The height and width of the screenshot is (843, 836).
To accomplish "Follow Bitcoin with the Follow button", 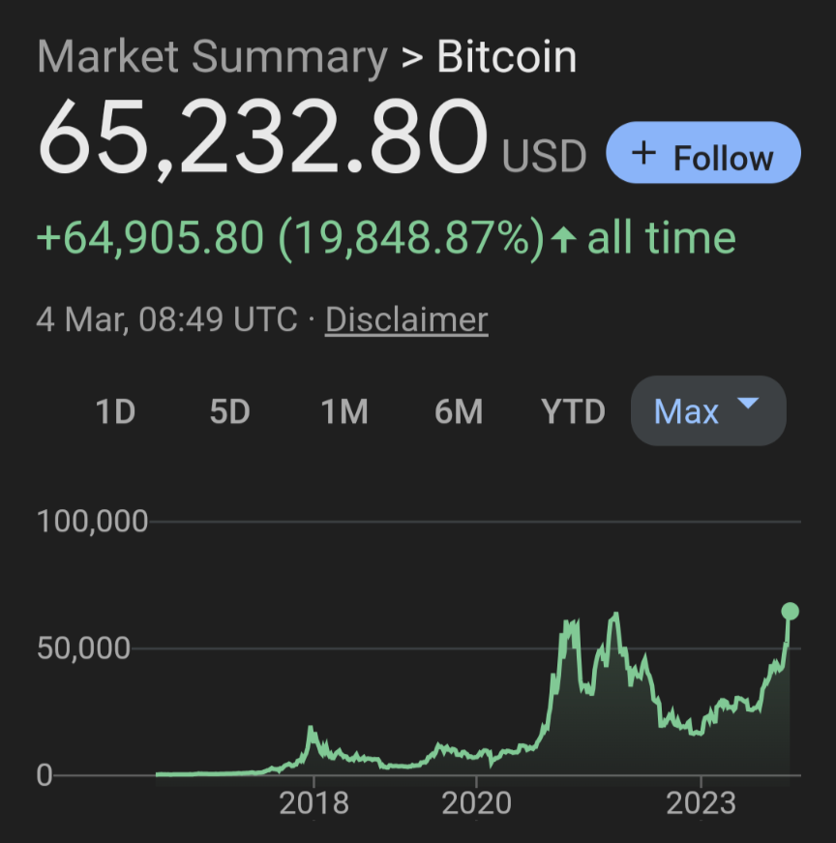I will click(703, 153).
